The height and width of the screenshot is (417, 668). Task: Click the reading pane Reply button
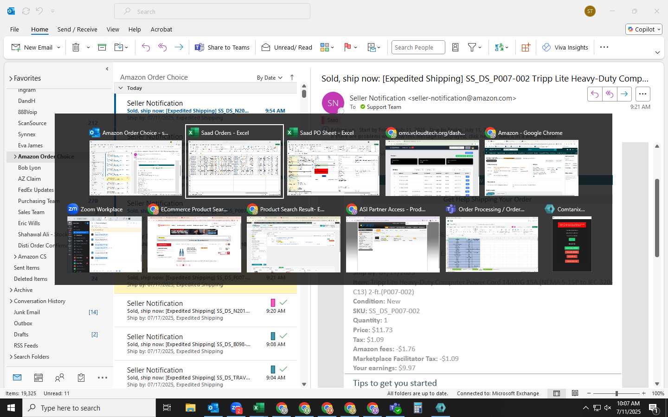click(594, 94)
